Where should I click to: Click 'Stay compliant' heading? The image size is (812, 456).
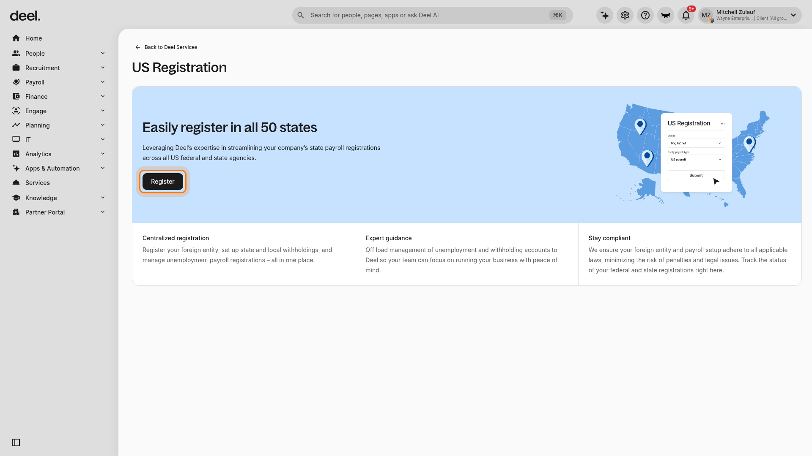[609, 238]
